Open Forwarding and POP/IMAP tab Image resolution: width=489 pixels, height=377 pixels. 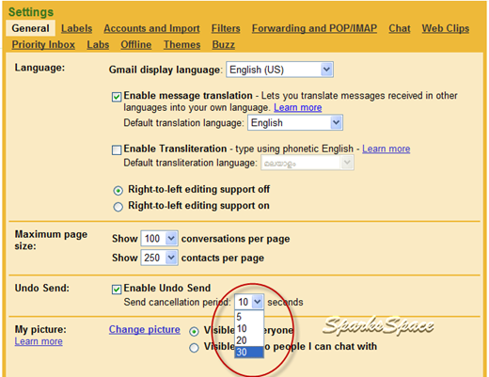314,28
